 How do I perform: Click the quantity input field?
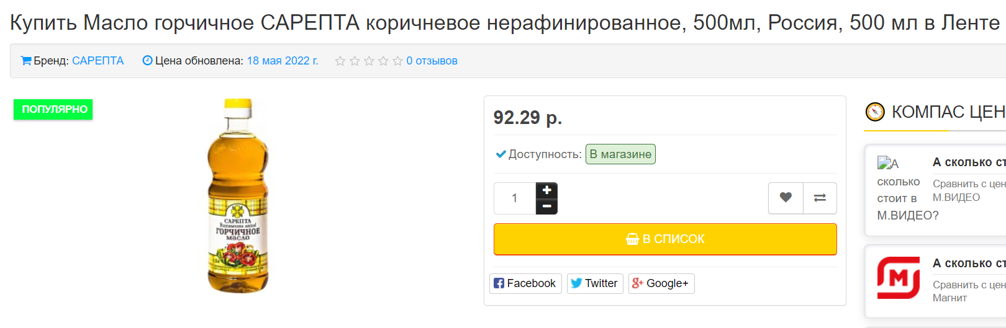(x=515, y=198)
